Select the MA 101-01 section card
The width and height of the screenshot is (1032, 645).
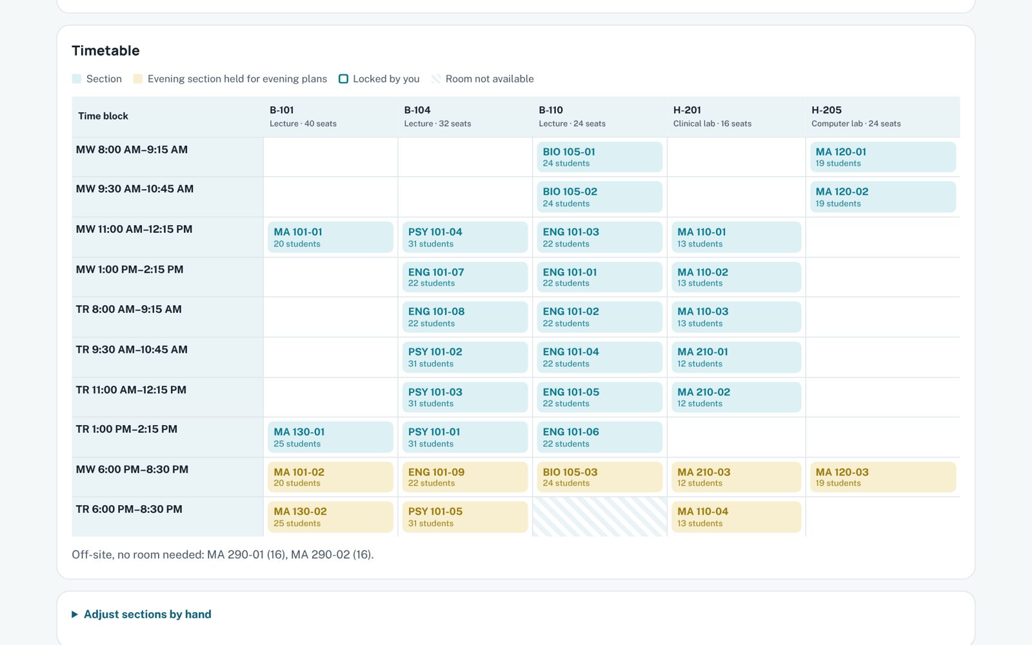pyautogui.click(x=330, y=237)
